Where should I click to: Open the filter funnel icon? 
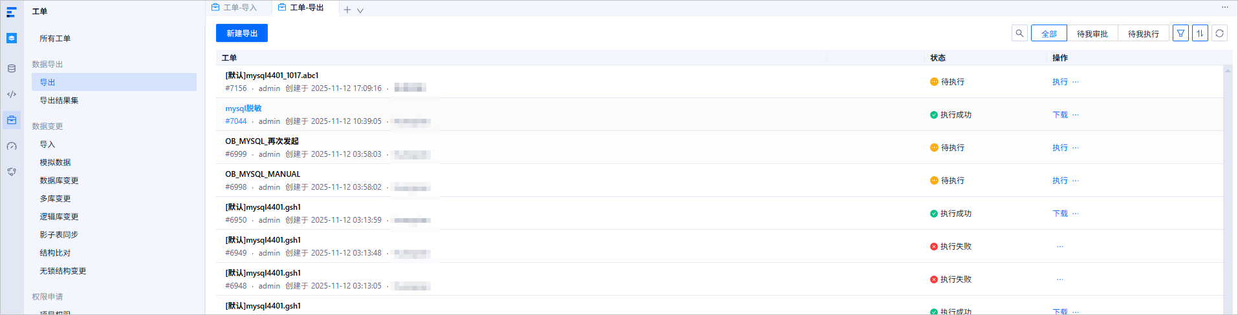tap(1180, 34)
